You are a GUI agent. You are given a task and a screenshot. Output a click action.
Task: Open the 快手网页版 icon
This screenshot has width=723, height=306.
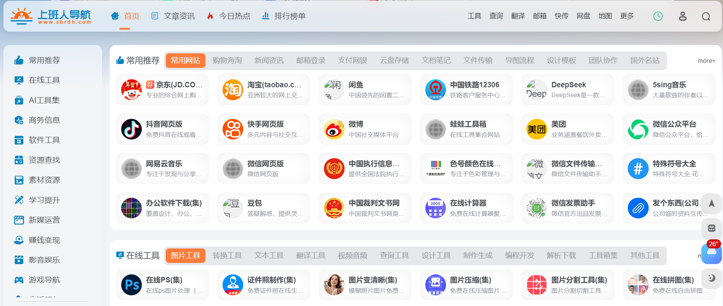pos(233,129)
